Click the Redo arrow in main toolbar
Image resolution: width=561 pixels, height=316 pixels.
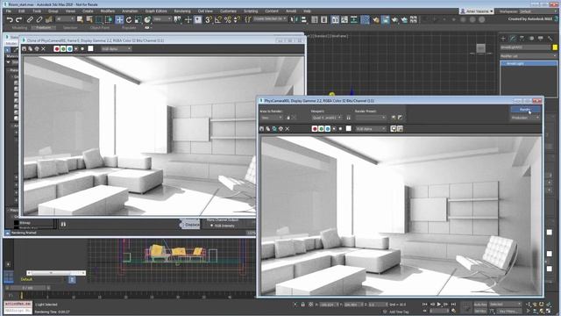(18, 19)
